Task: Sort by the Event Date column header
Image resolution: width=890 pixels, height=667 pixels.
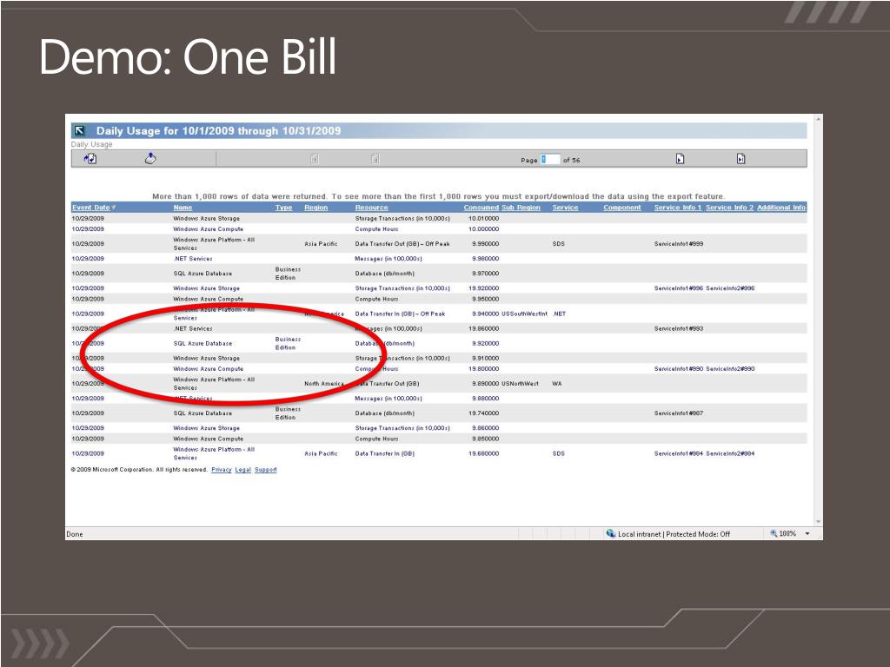Action: [90, 208]
